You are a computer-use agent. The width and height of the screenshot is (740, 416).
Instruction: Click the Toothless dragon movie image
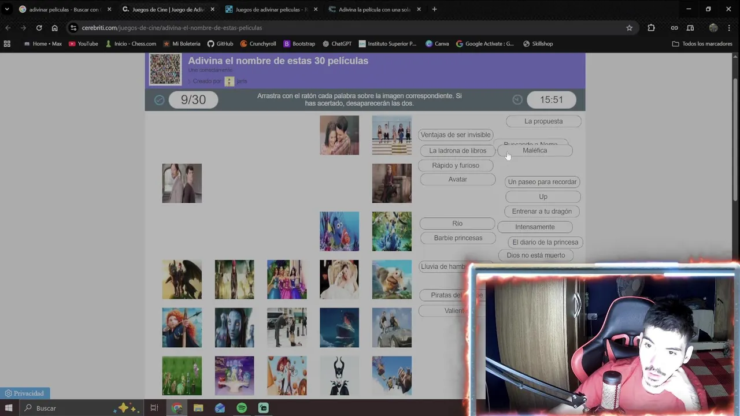click(x=182, y=279)
